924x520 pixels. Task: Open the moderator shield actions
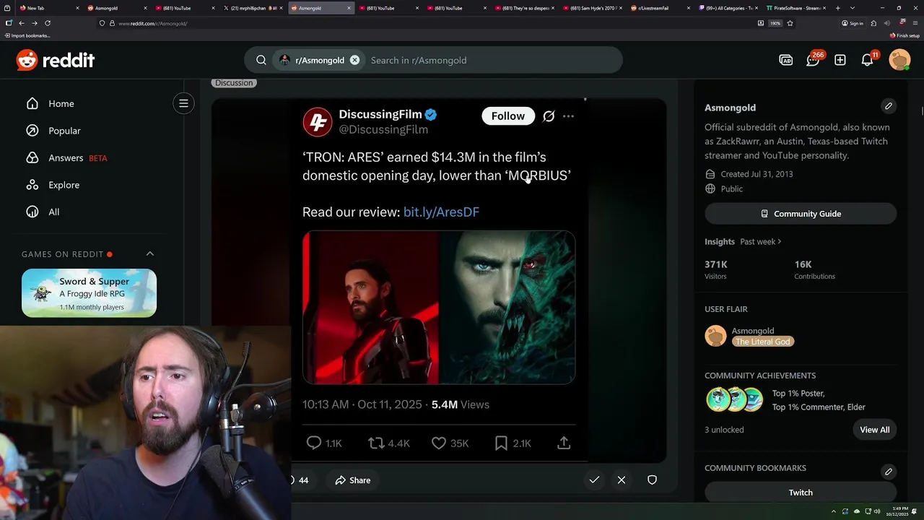pos(652,480)
